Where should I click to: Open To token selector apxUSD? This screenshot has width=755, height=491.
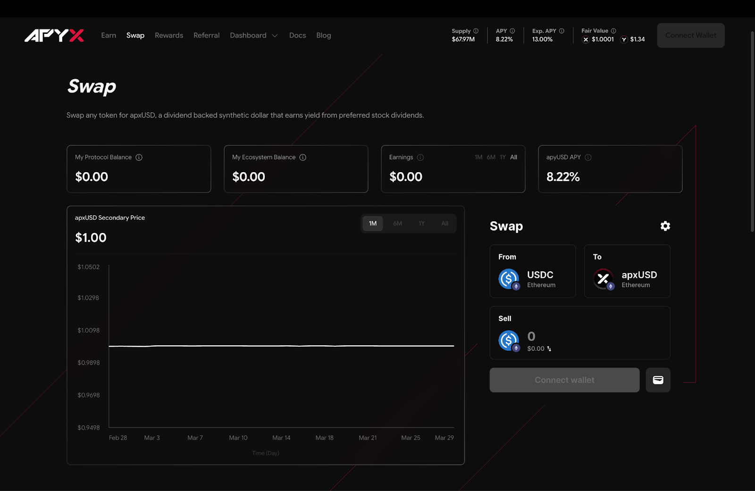[x=627, y=271]
